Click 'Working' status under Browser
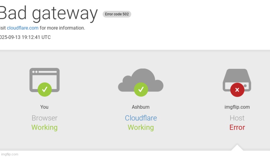 [x=44, y=128]
